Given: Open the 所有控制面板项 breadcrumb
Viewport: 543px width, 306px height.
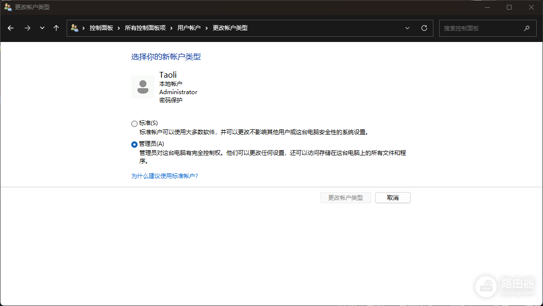Looking at the screenshot, I should (145, 28).
